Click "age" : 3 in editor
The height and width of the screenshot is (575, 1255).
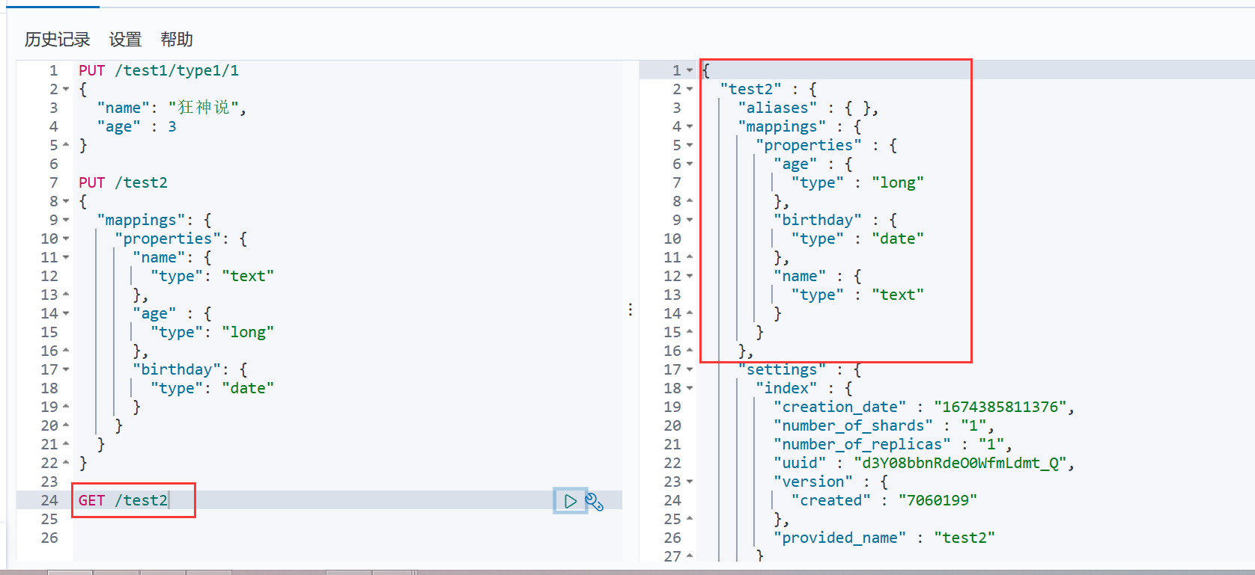(x=136, y=126)
